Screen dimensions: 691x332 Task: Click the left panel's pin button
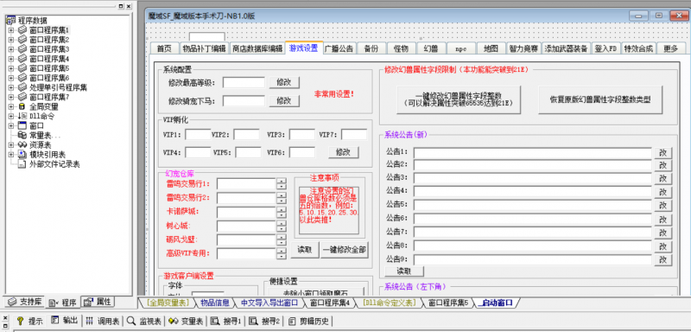point(121,6)
